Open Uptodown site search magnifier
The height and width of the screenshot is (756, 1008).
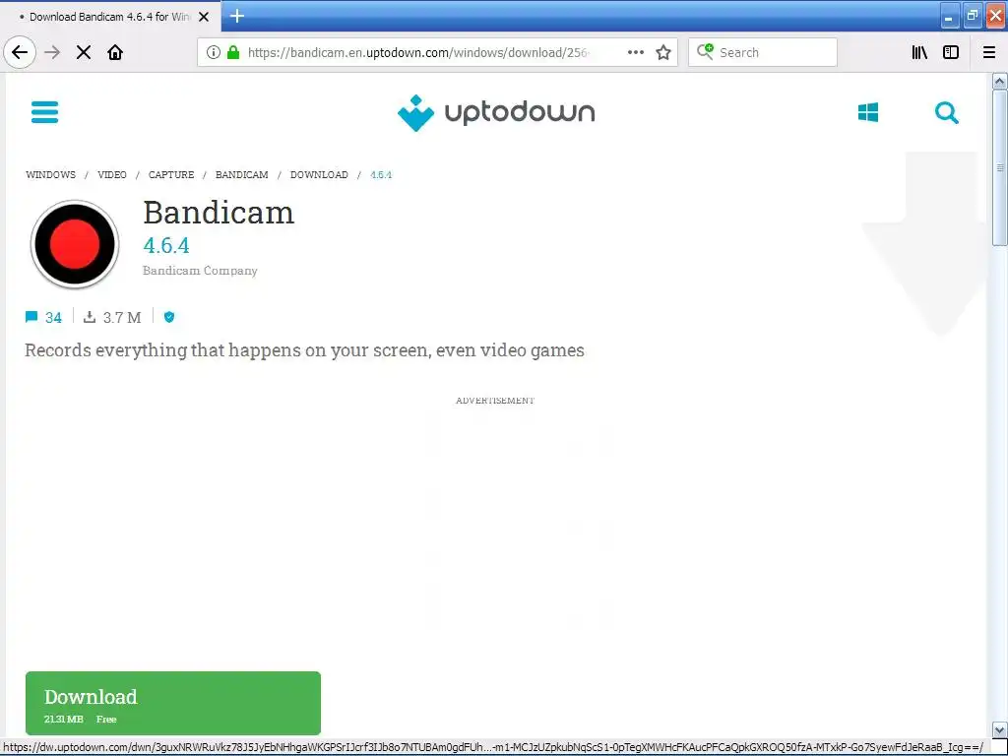[x=947, y=112]
